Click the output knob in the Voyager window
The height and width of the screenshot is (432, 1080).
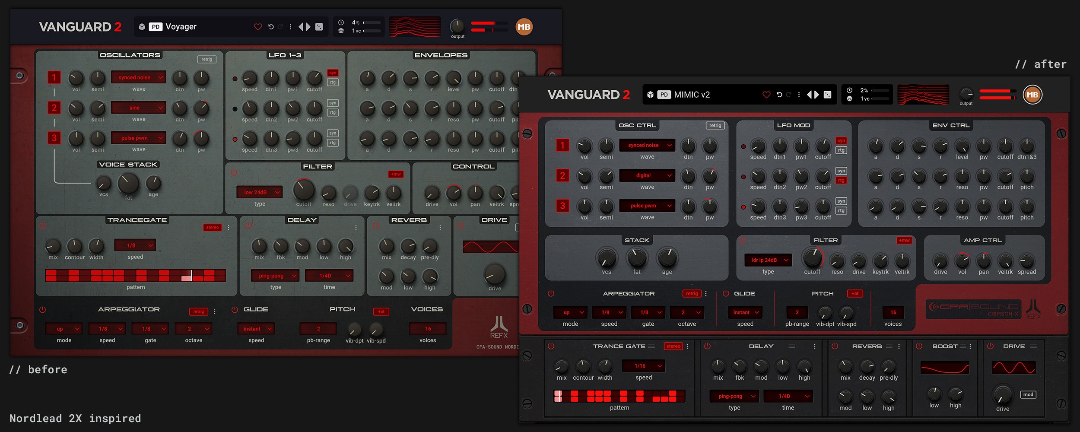point(457,26)
